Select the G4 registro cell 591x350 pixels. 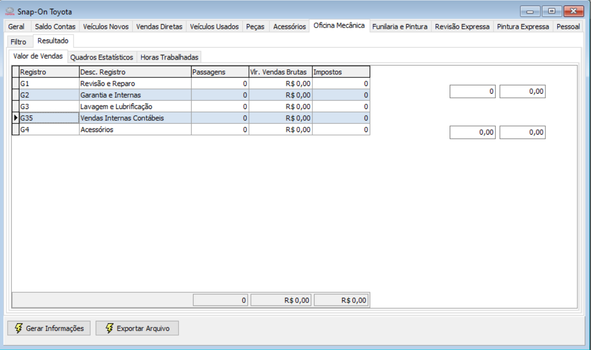pos(49,129)
